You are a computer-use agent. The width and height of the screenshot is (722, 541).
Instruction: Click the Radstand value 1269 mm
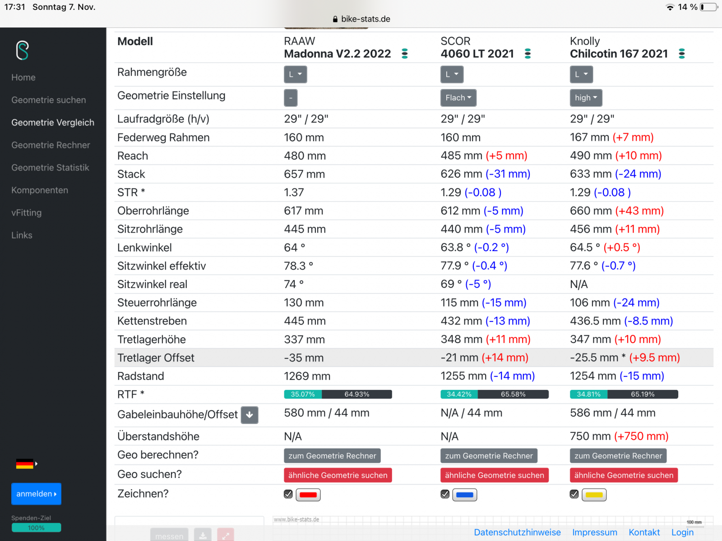307,376
